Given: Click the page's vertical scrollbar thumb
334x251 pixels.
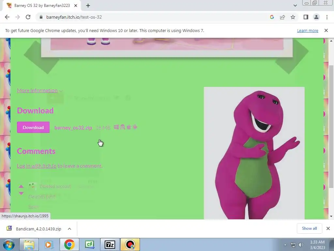Looking at the screenshot, I should click(331, 127).
